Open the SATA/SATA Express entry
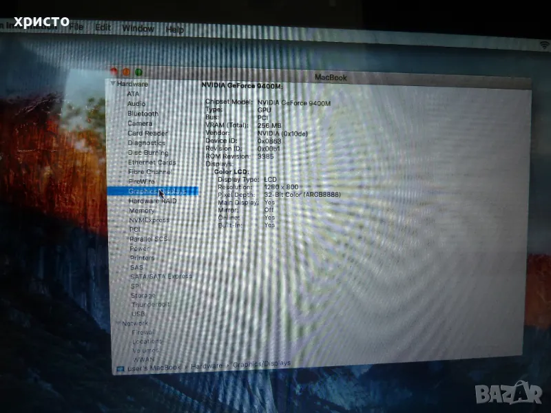 [161, 277]
